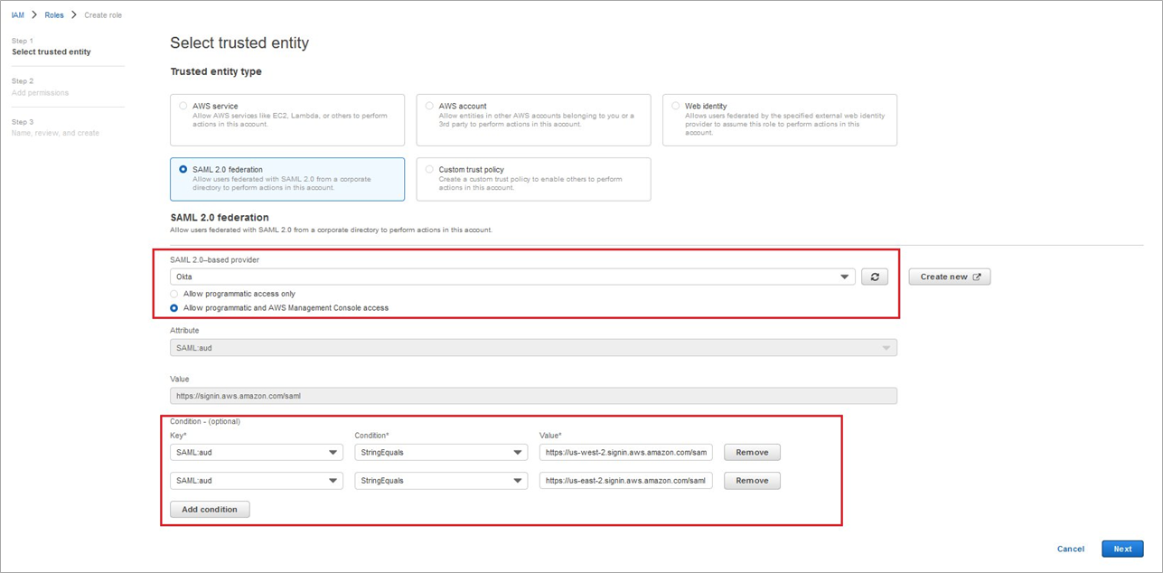Remove the us-west-2 condition row
The width and height of the screenshot is (1163, 573).
click(751, 452)
